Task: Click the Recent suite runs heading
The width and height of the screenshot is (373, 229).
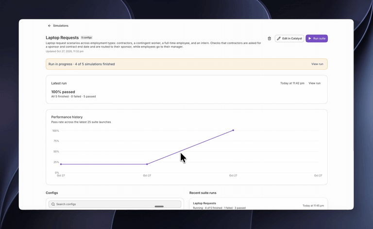Action: pos(203,193)
